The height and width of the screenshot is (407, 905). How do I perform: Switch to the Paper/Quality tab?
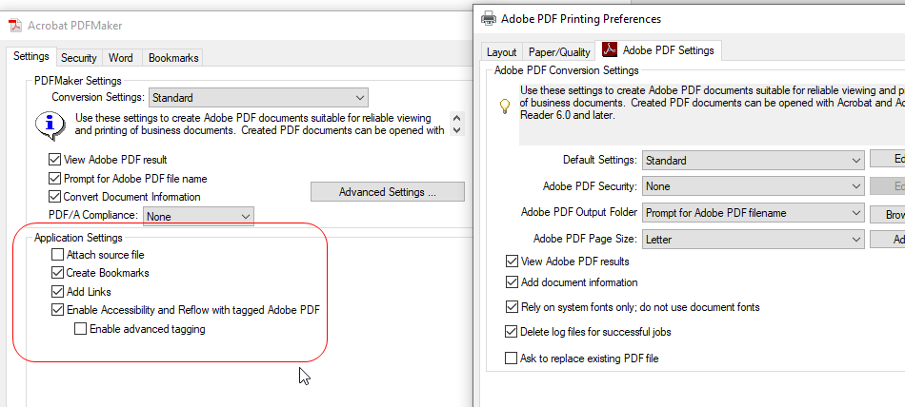[559, 52]
